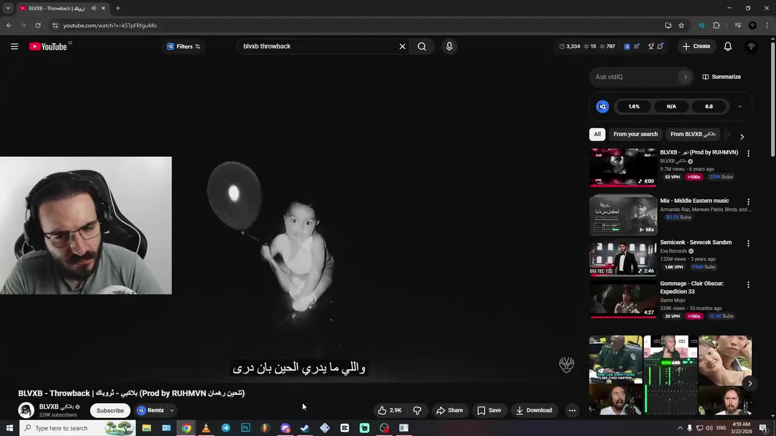Click the magnifier search button
The image size is (776, 436).
coord(422,47)
